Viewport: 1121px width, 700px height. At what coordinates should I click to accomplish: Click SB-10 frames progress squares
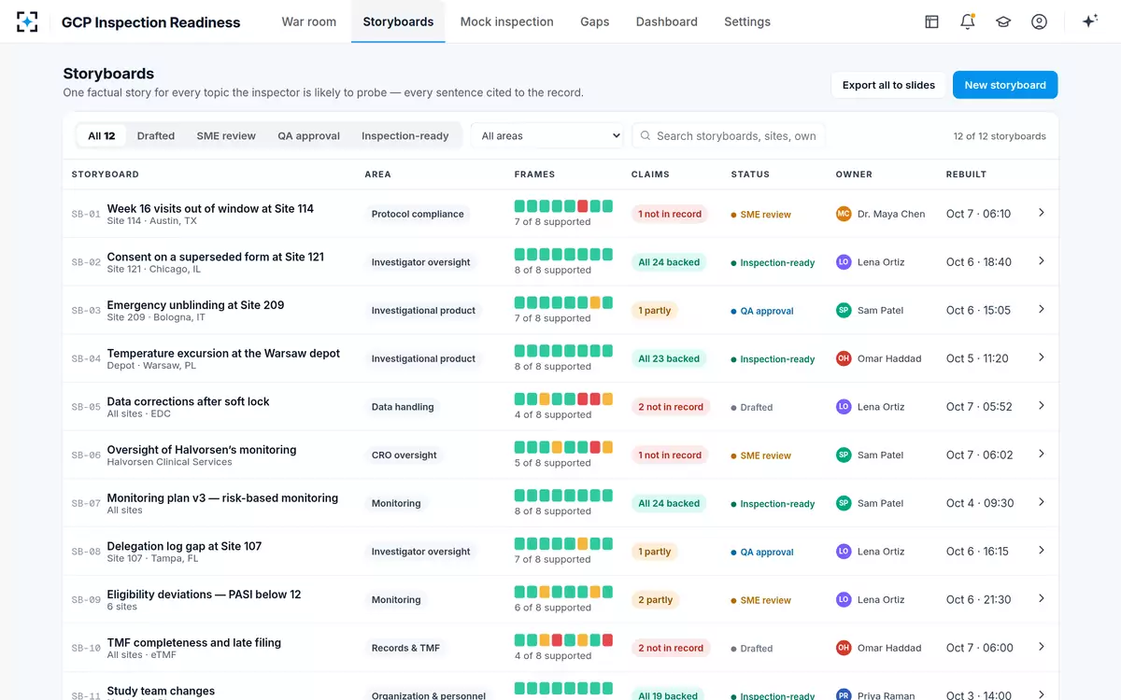[x=563, y=640]
